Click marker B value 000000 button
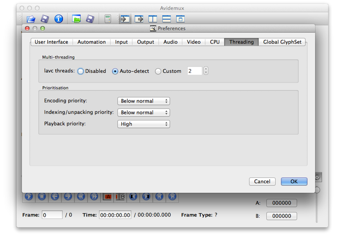Screen dimensions: 337x235 coord(281,216)
